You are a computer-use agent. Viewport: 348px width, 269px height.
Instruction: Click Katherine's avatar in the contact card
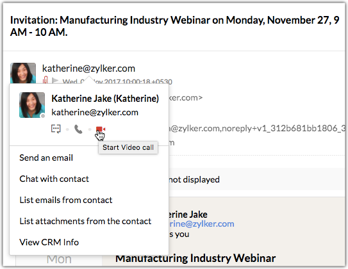(x=32, y=105)
